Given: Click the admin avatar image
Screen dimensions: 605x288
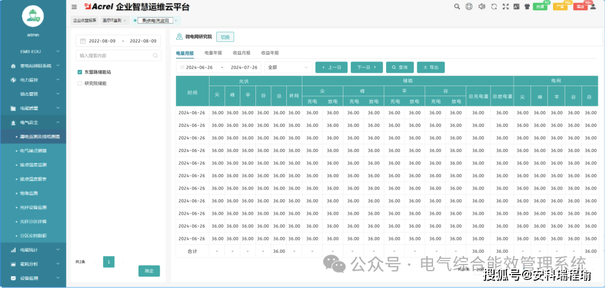Looking at the screenshot, I should (32, 16).
